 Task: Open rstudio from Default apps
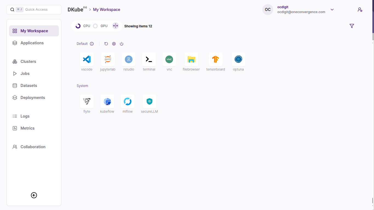128,59
